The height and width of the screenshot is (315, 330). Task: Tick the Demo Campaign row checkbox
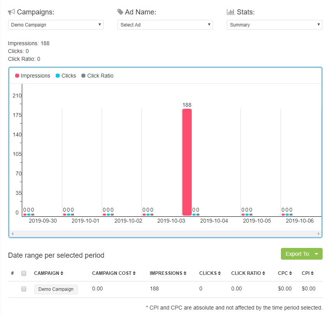24,289
